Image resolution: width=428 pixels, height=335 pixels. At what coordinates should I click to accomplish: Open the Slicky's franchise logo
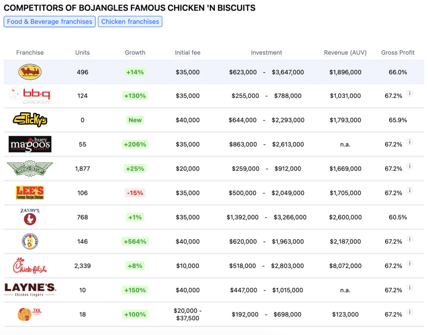(30, 120)
